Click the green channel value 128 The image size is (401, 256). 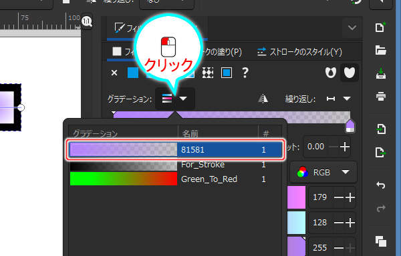point(319,223)
